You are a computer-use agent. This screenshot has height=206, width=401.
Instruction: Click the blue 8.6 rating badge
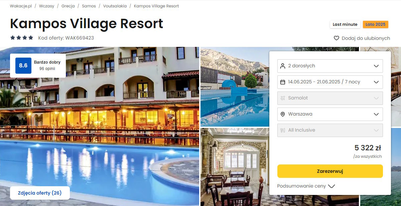[23, 66]
